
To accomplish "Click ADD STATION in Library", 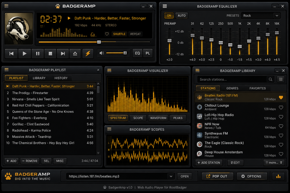I will pyautogui.click(x=209, y=163).
